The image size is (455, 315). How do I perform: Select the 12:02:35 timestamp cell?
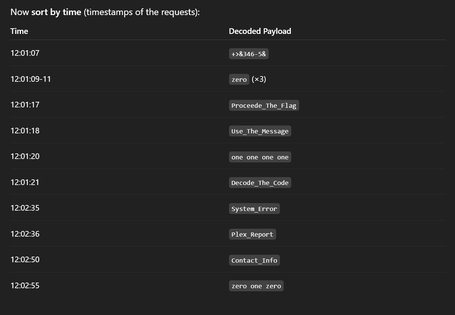point(25,208)
